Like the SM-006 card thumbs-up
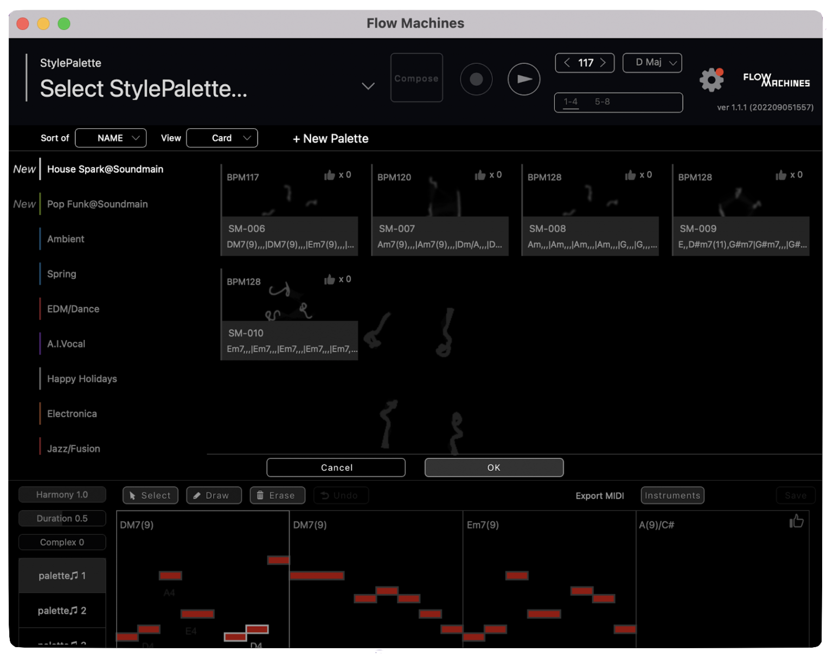 (x=329, y=175)
